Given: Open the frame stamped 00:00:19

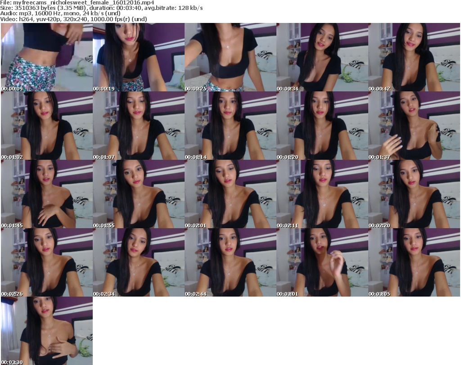Looking at the screenshot, I should tap(139, 57).
